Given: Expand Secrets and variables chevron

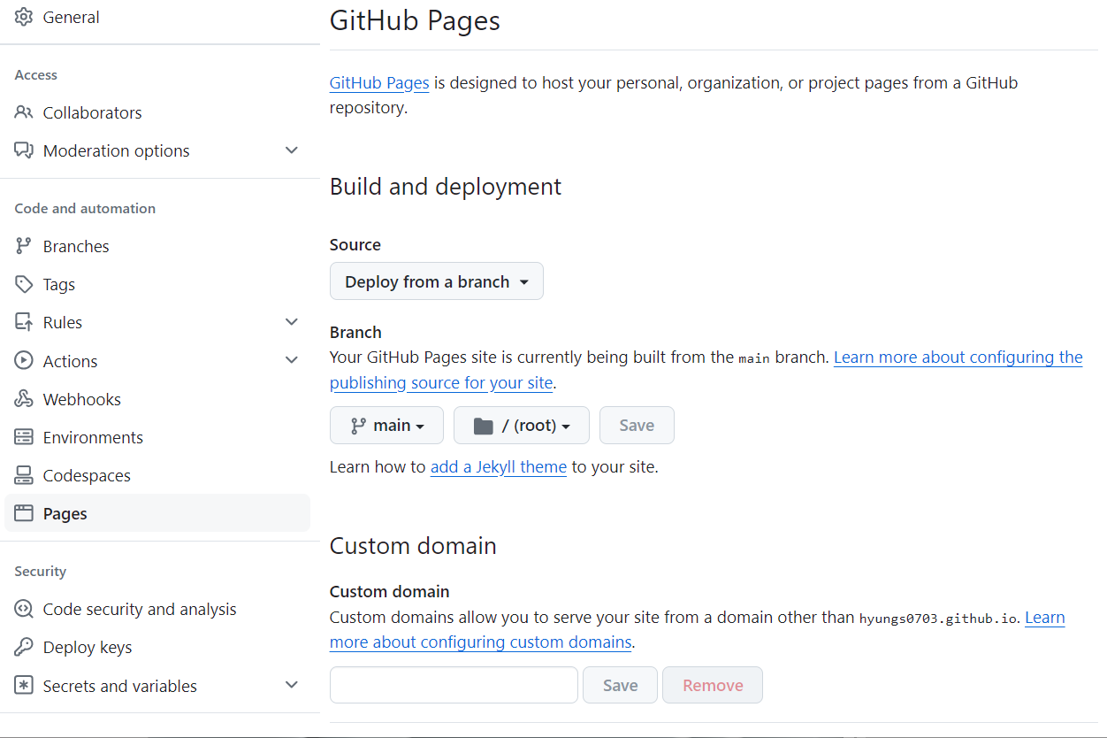Looking at the screenshot, I should 292,686.
